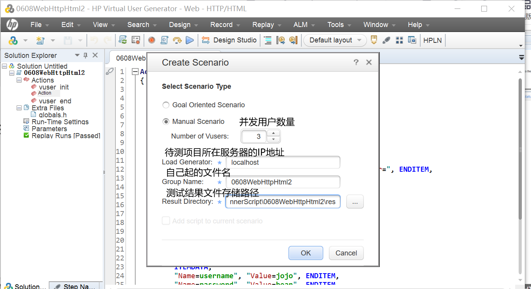Viewport: 531px width, 289px height.
Task: Browse Result Directory with the ... button
Action: (355, 202)
